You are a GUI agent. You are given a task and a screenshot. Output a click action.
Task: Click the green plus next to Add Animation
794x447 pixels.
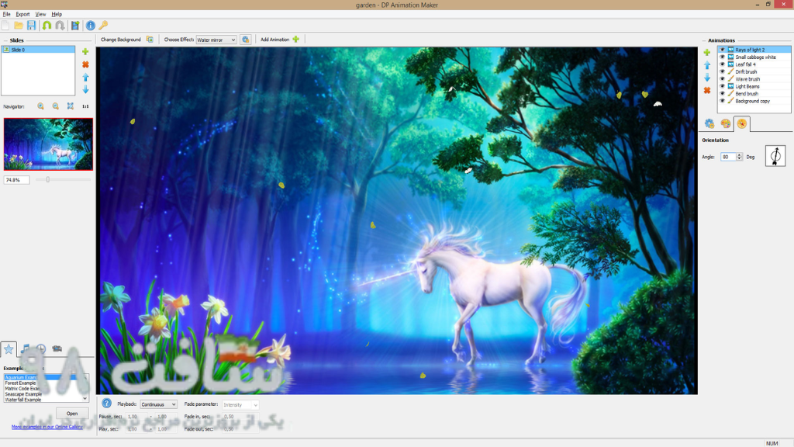[x=295, y=39]
